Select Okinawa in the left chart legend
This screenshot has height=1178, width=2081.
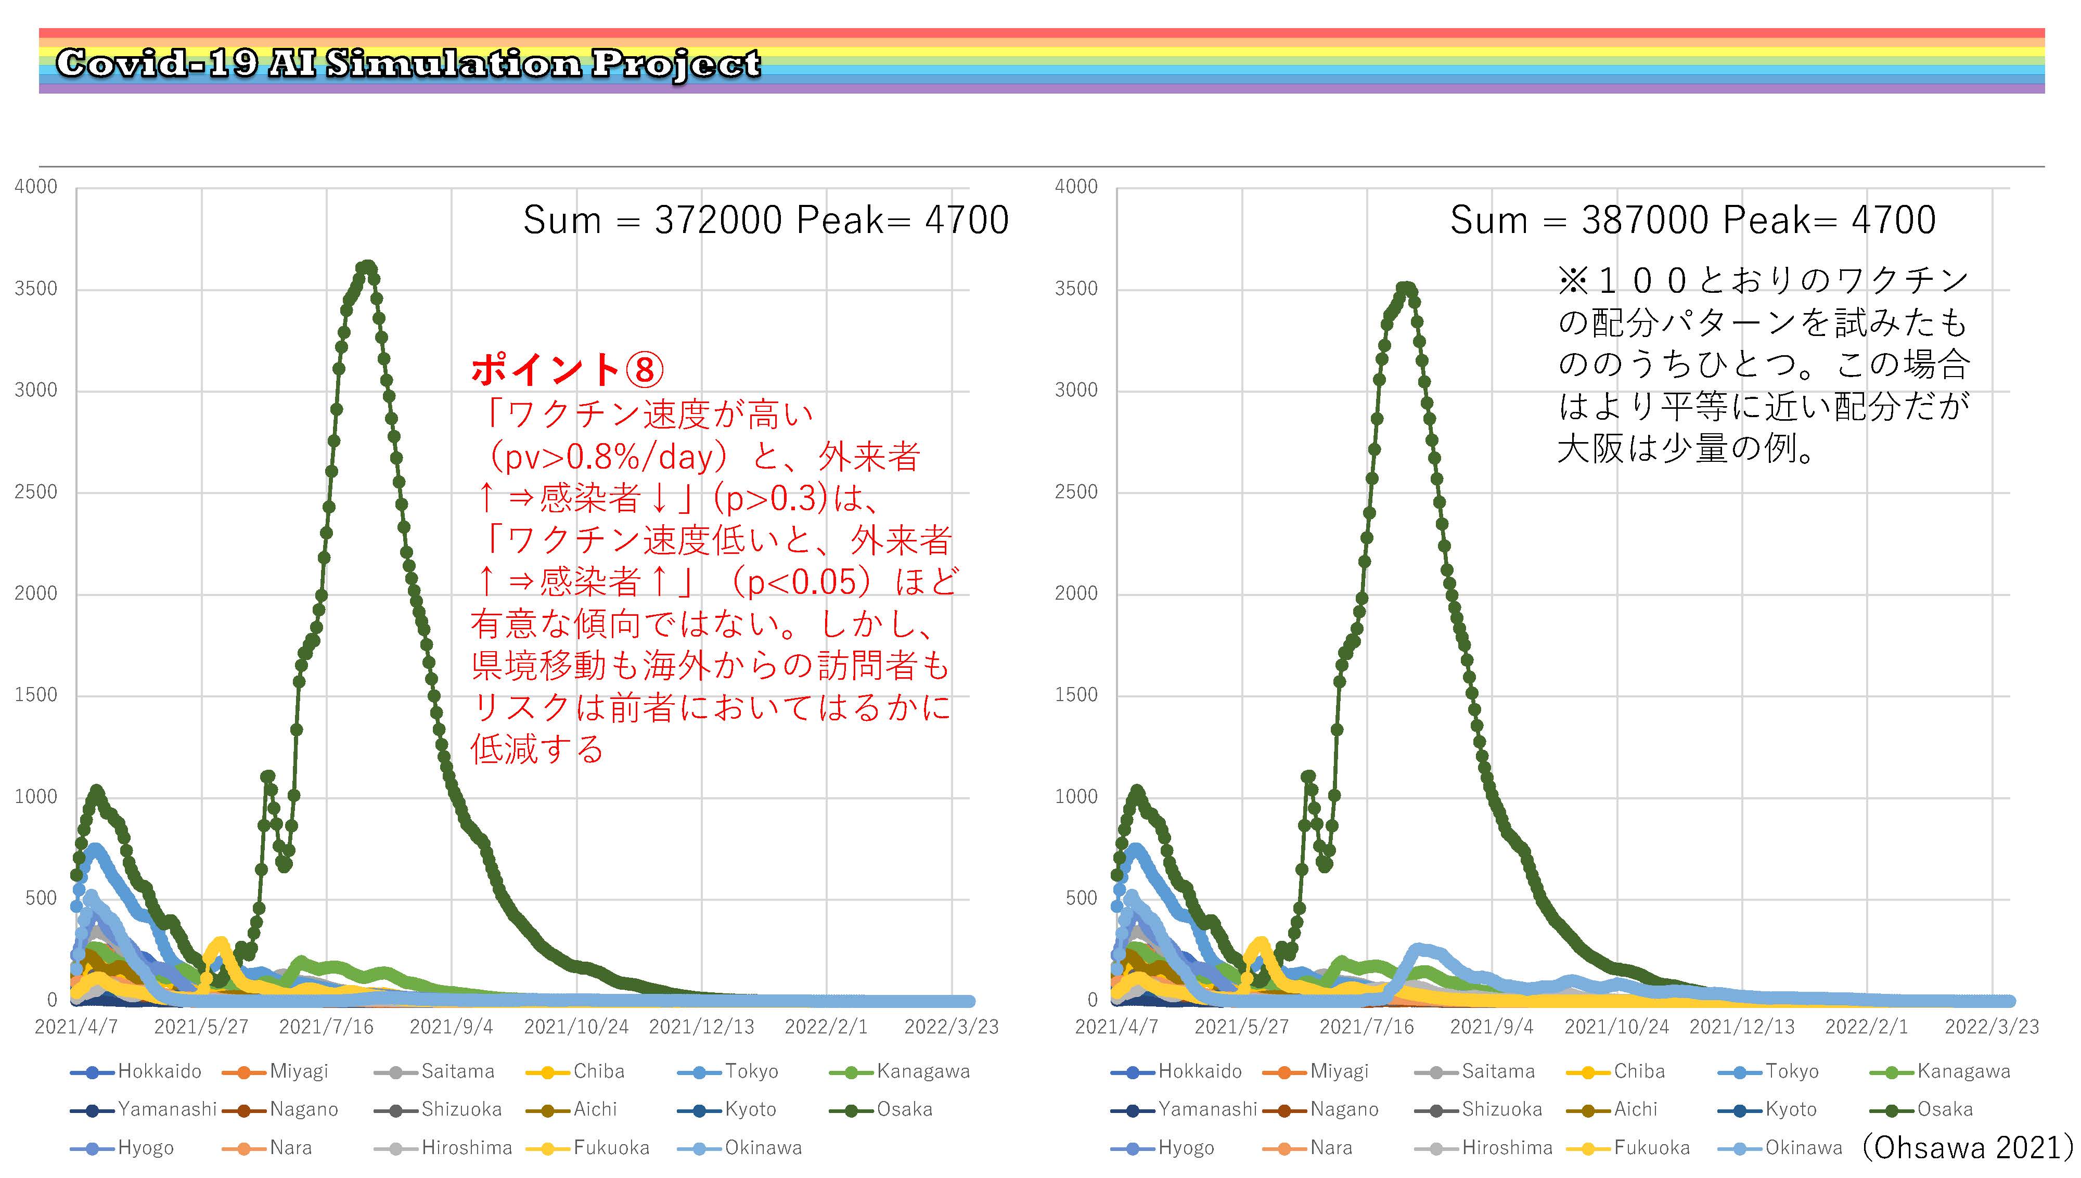point(739,1148)
